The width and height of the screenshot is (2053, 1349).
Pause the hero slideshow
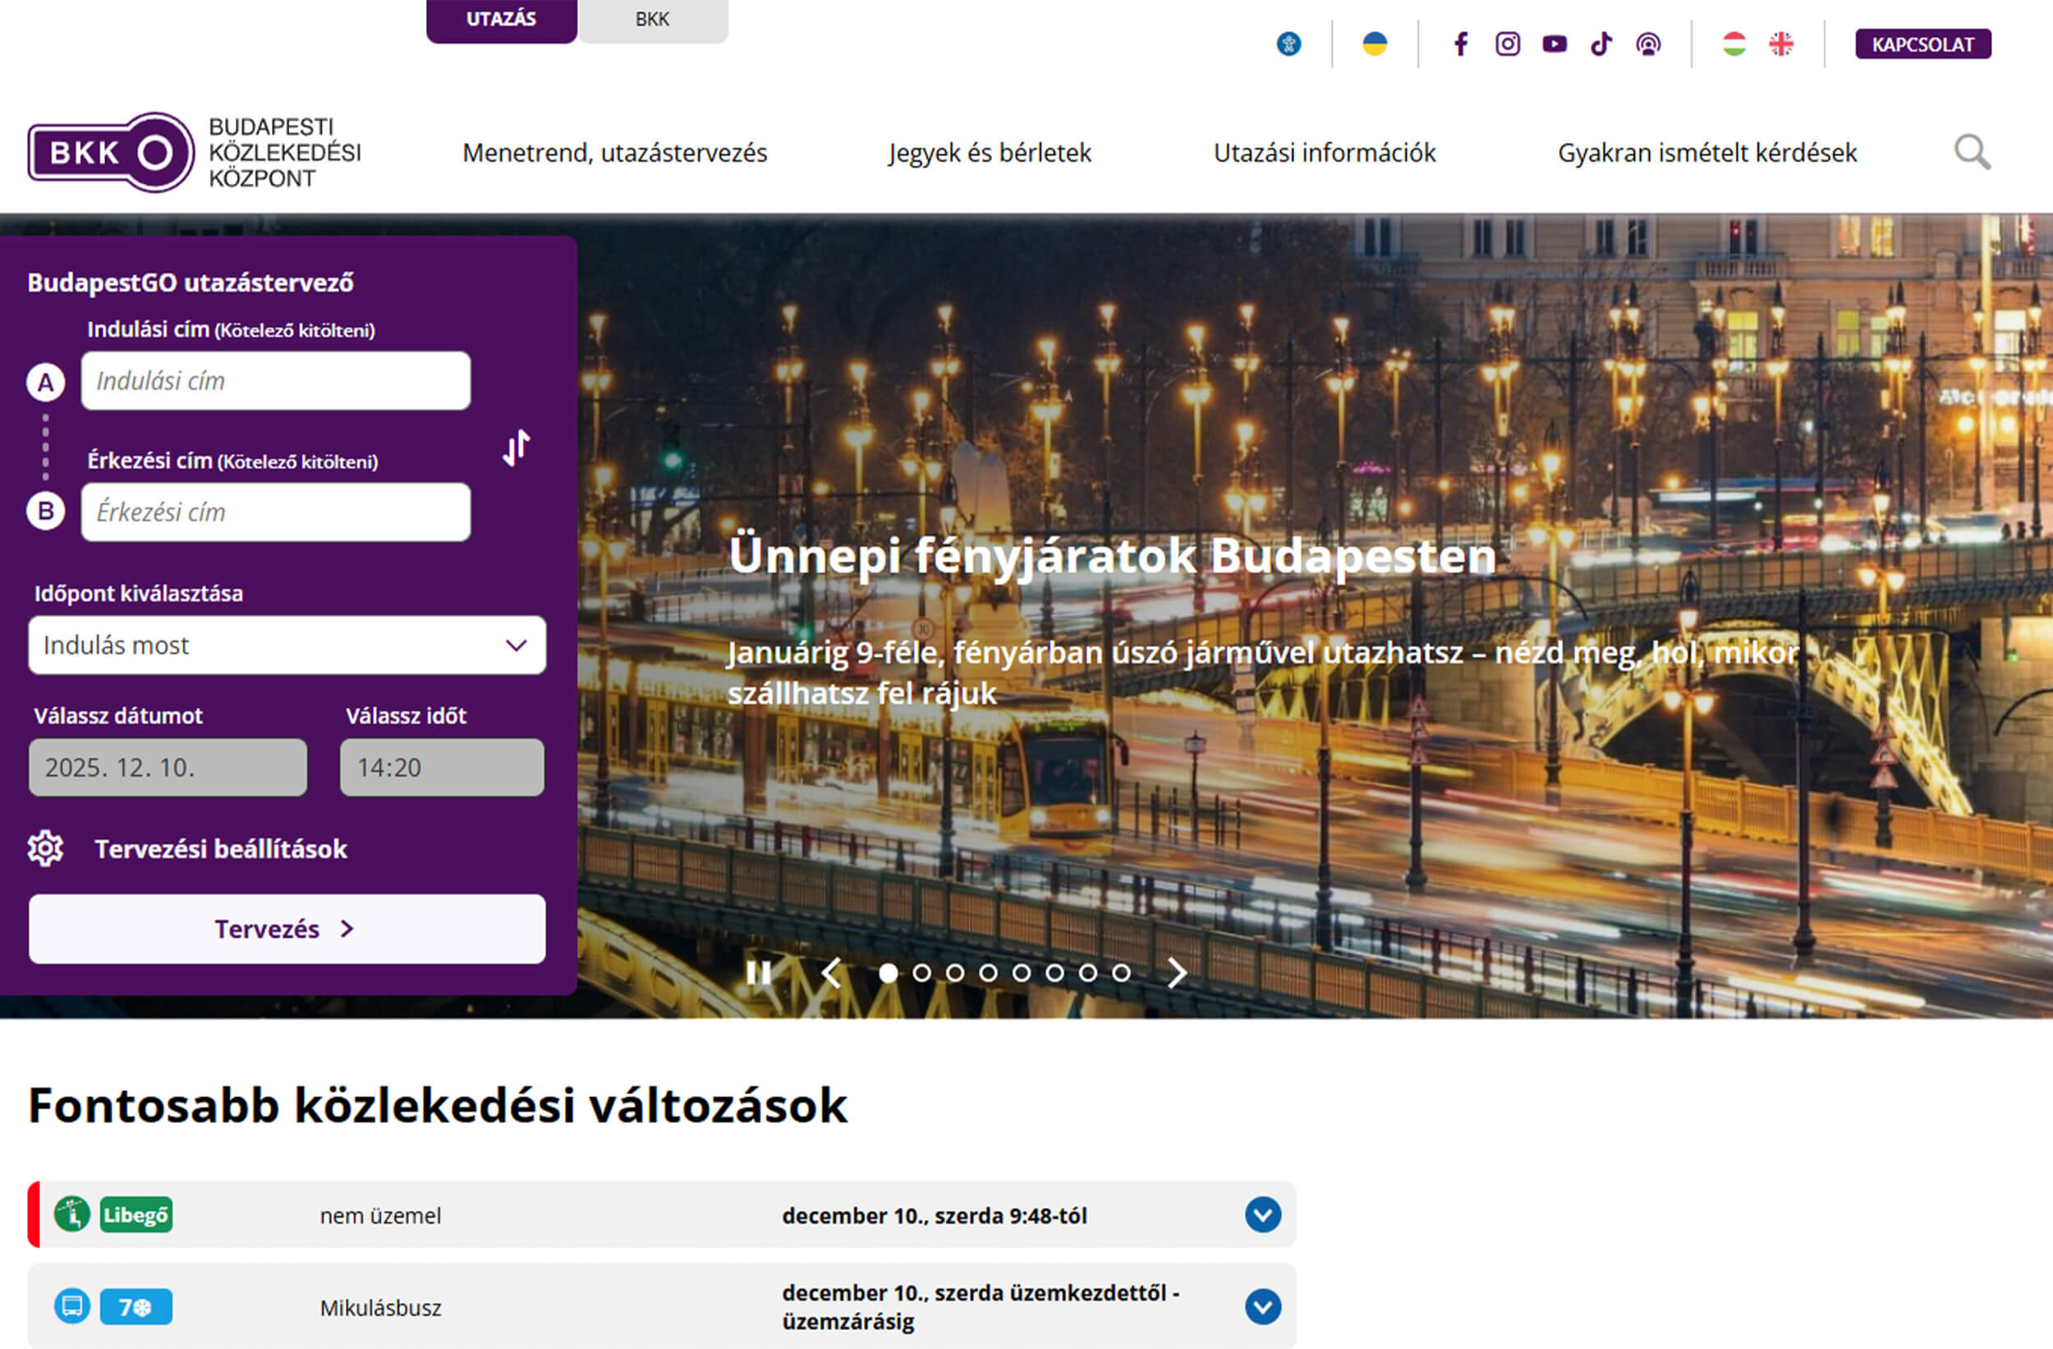758,973
